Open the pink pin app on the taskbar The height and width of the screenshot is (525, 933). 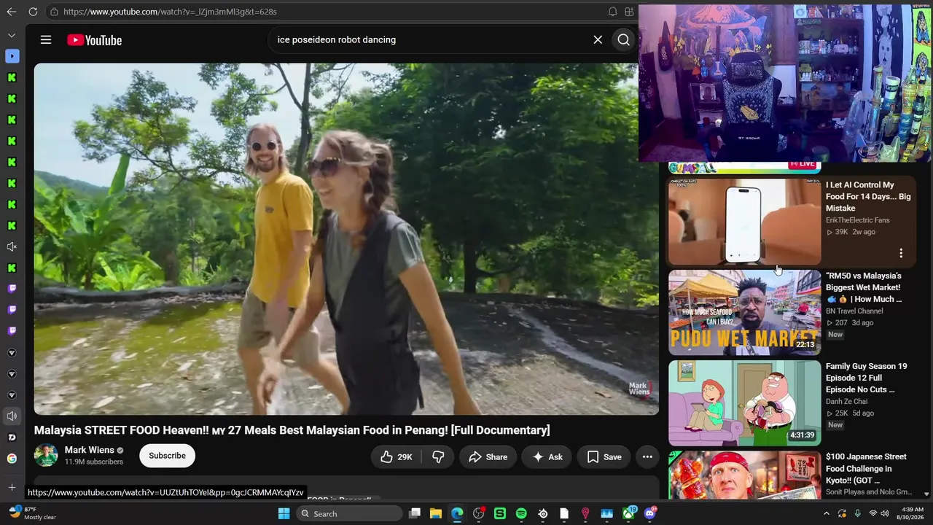point(585,513)
